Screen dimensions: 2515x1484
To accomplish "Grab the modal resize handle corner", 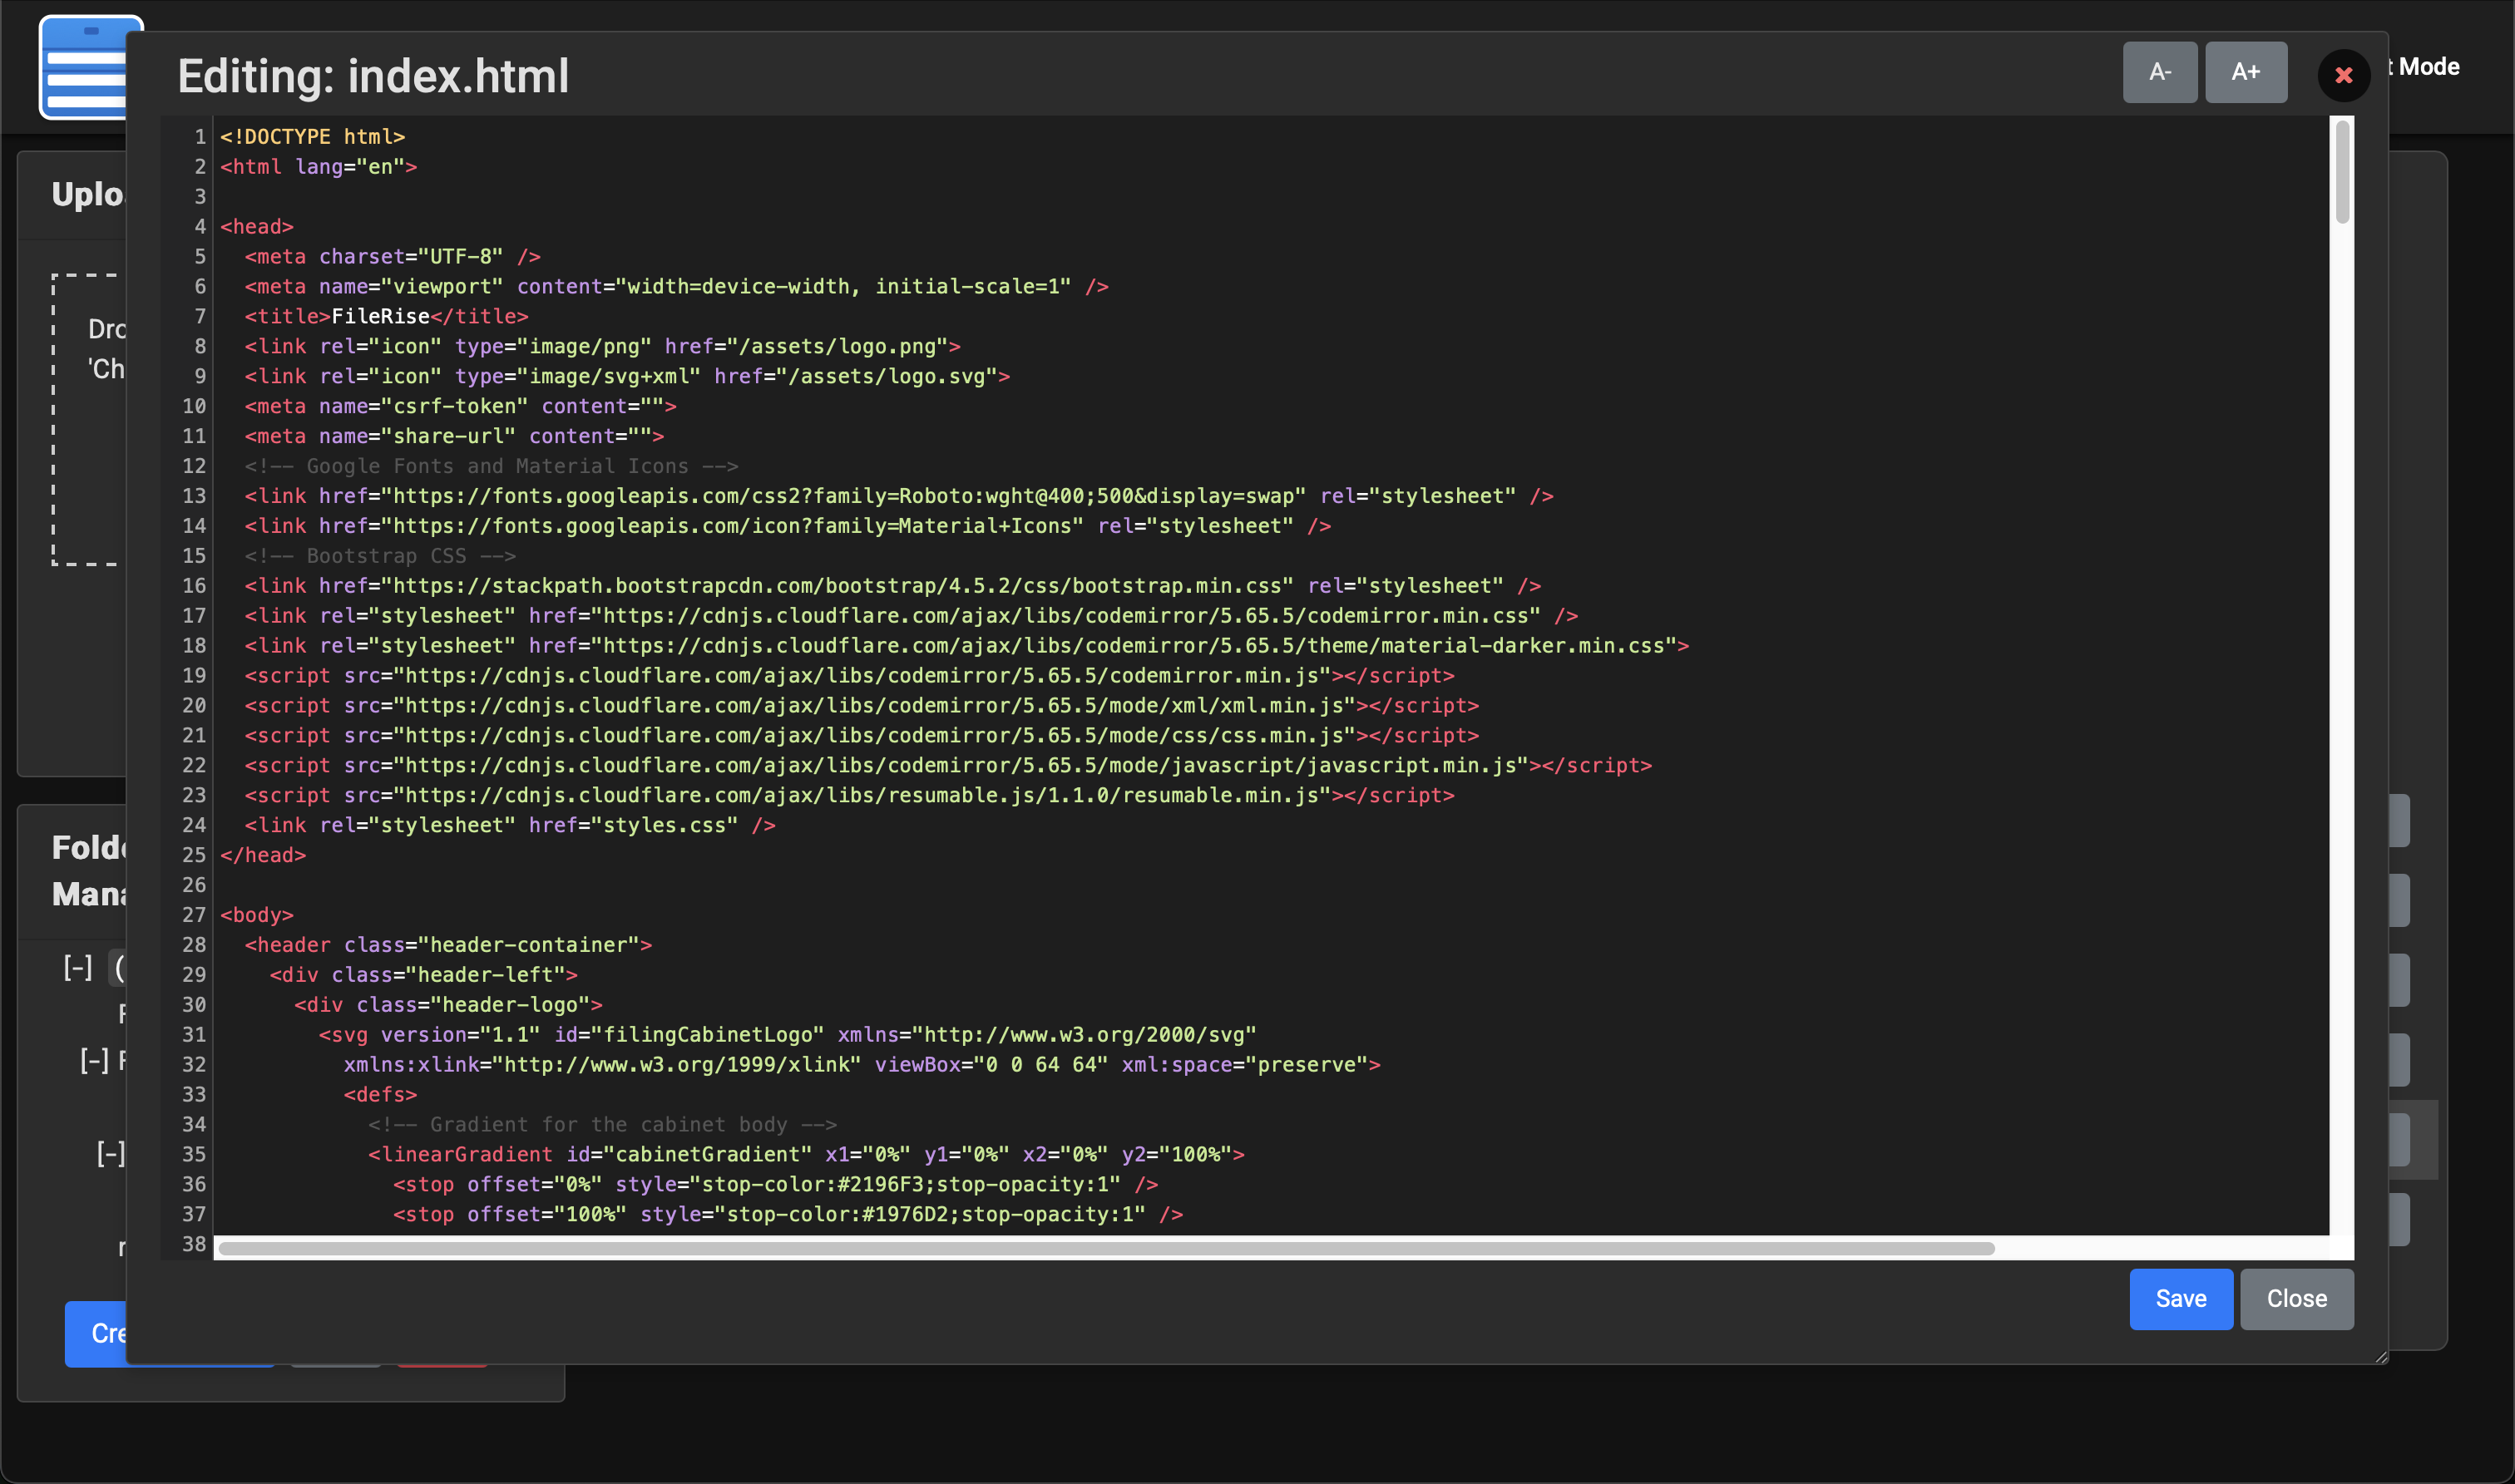I will (x=2380, y=1357).
